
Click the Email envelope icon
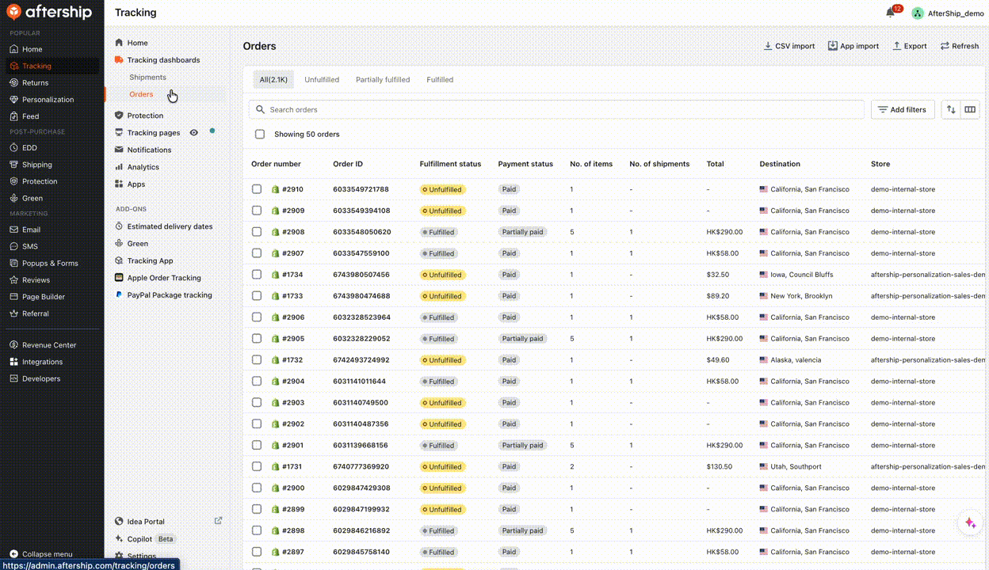click(14, 230)
